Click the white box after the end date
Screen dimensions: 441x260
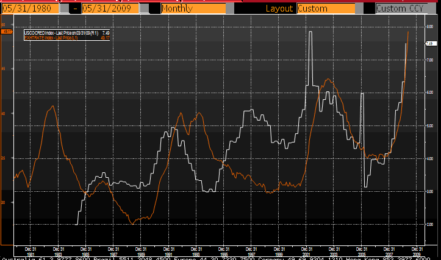[x=145, y=9]
